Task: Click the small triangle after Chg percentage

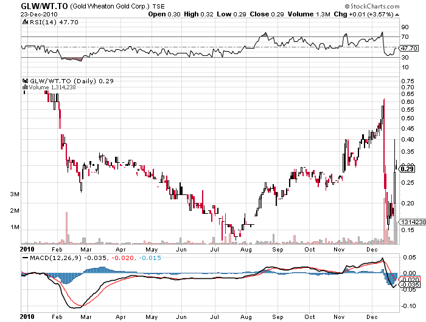Action: (x=397, y=15)
